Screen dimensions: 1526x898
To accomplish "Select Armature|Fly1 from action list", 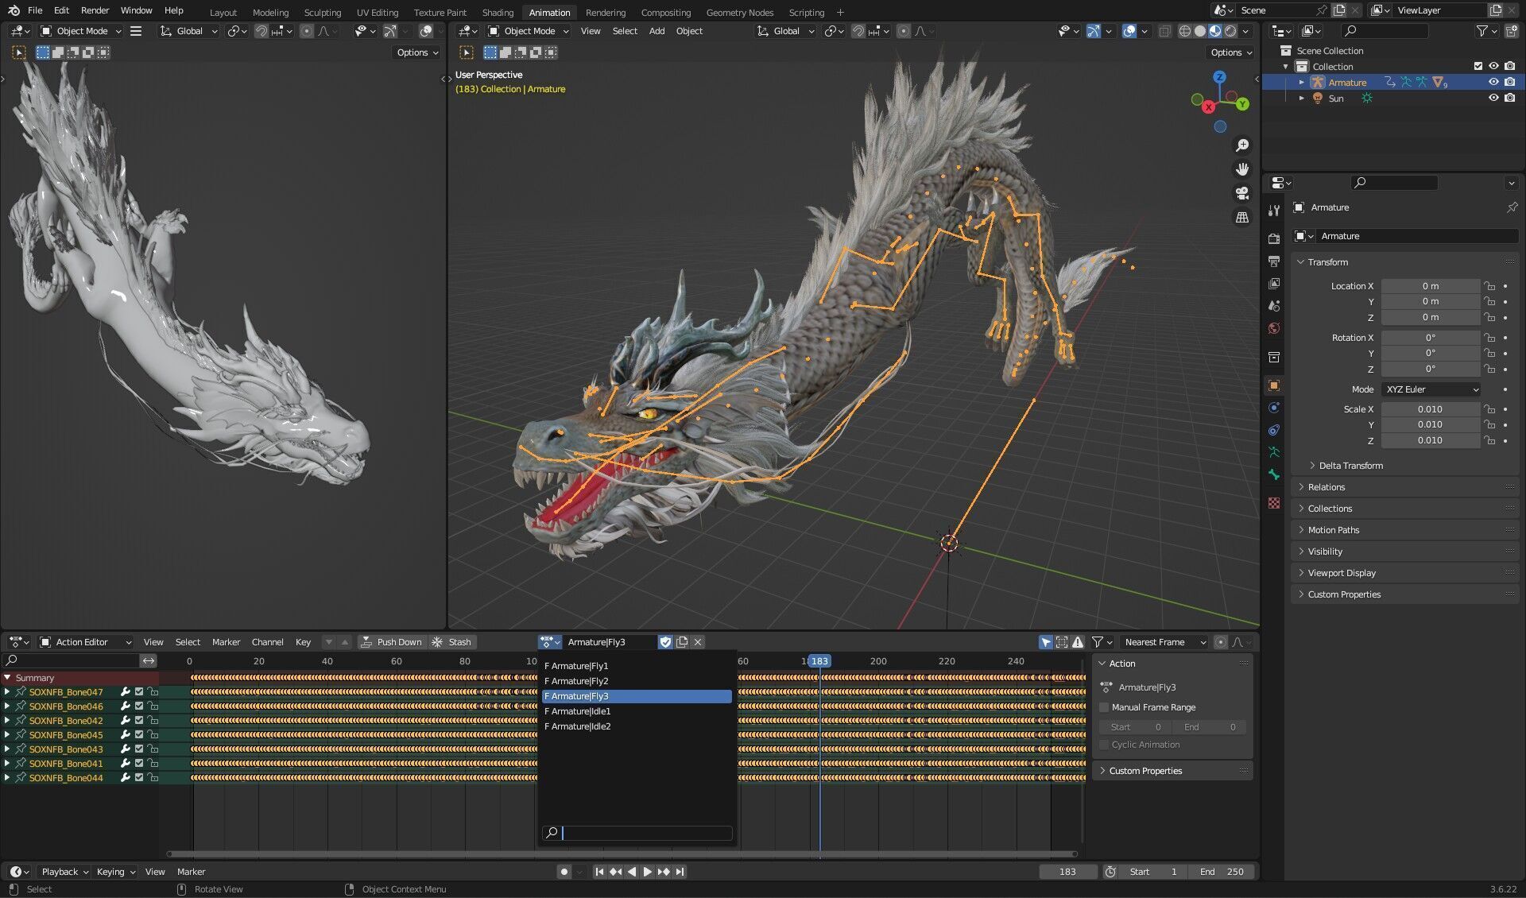I will click(x=636, y=666).
